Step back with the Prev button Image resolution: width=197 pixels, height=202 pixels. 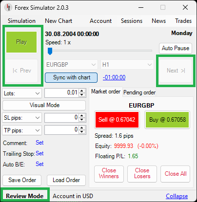[21, 71]
